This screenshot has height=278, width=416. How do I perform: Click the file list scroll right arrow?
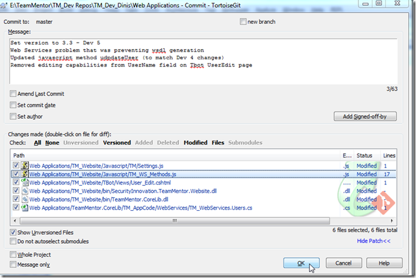392,221
